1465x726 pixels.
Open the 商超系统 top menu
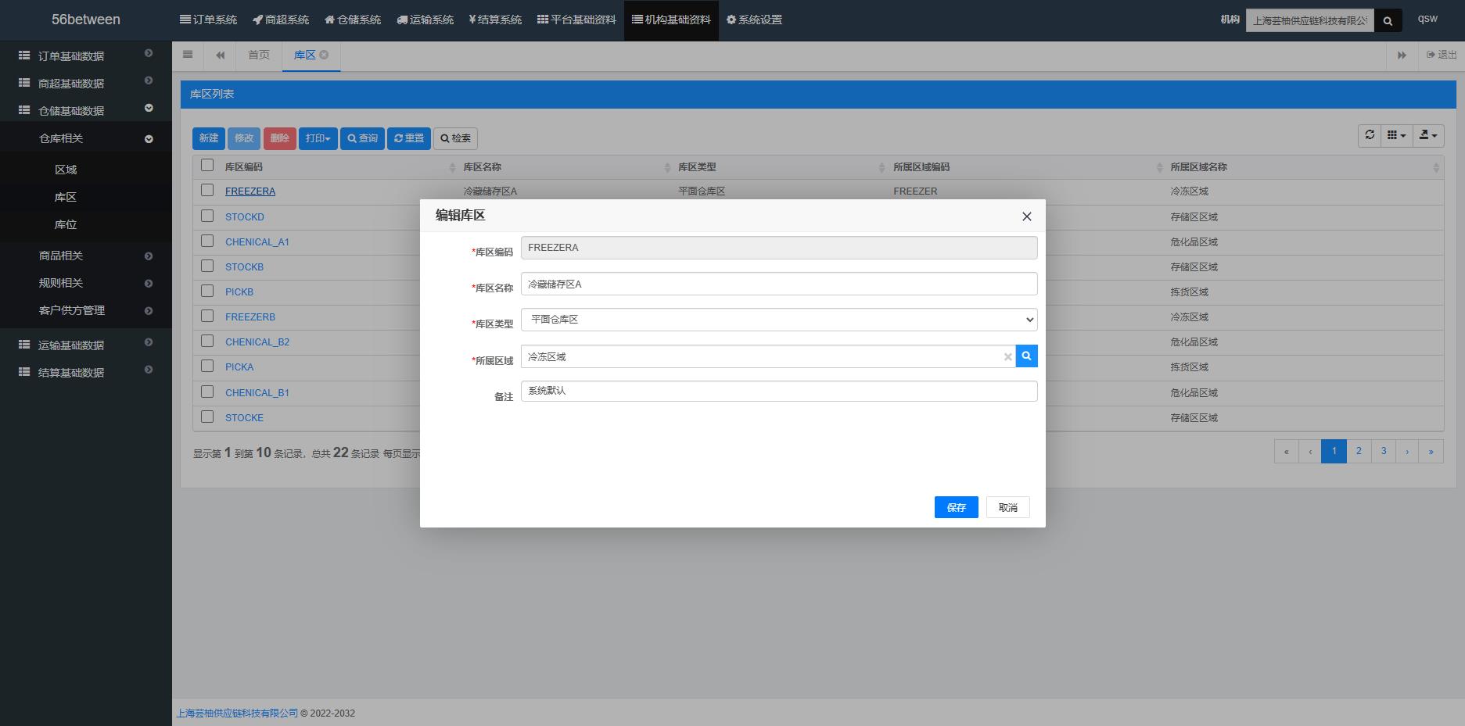pos(281,20)
